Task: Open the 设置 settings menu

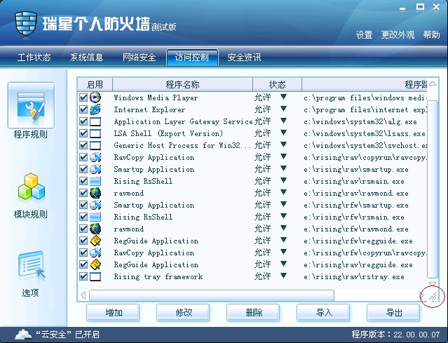Action: (x=365, y=35)
